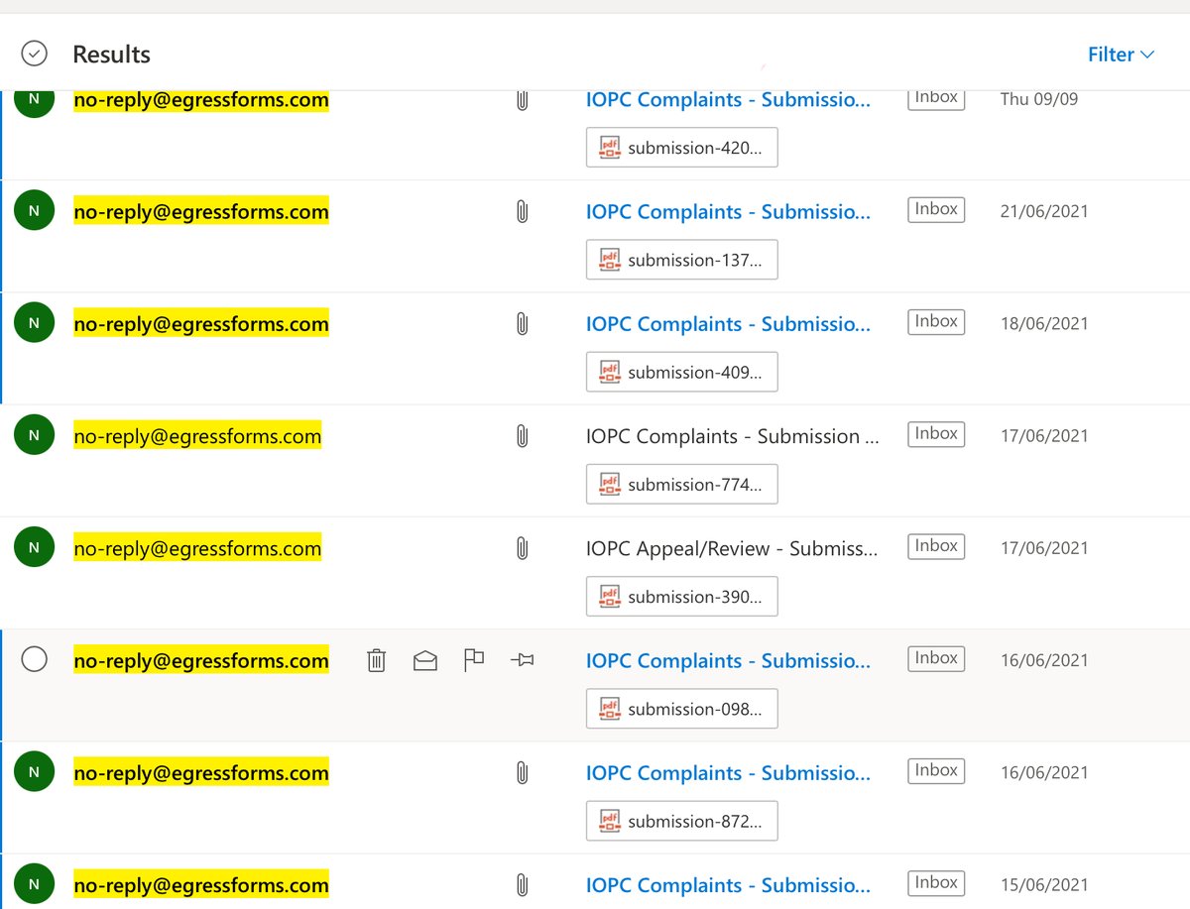The height and width of the screenshot is (909, 1190).
Task: Open the submission-098 PDF attachment
Action: 682,709
